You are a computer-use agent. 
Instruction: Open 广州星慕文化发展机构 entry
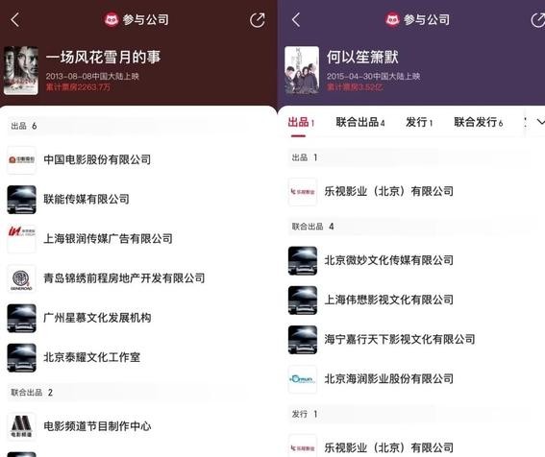tap(139, 318)
